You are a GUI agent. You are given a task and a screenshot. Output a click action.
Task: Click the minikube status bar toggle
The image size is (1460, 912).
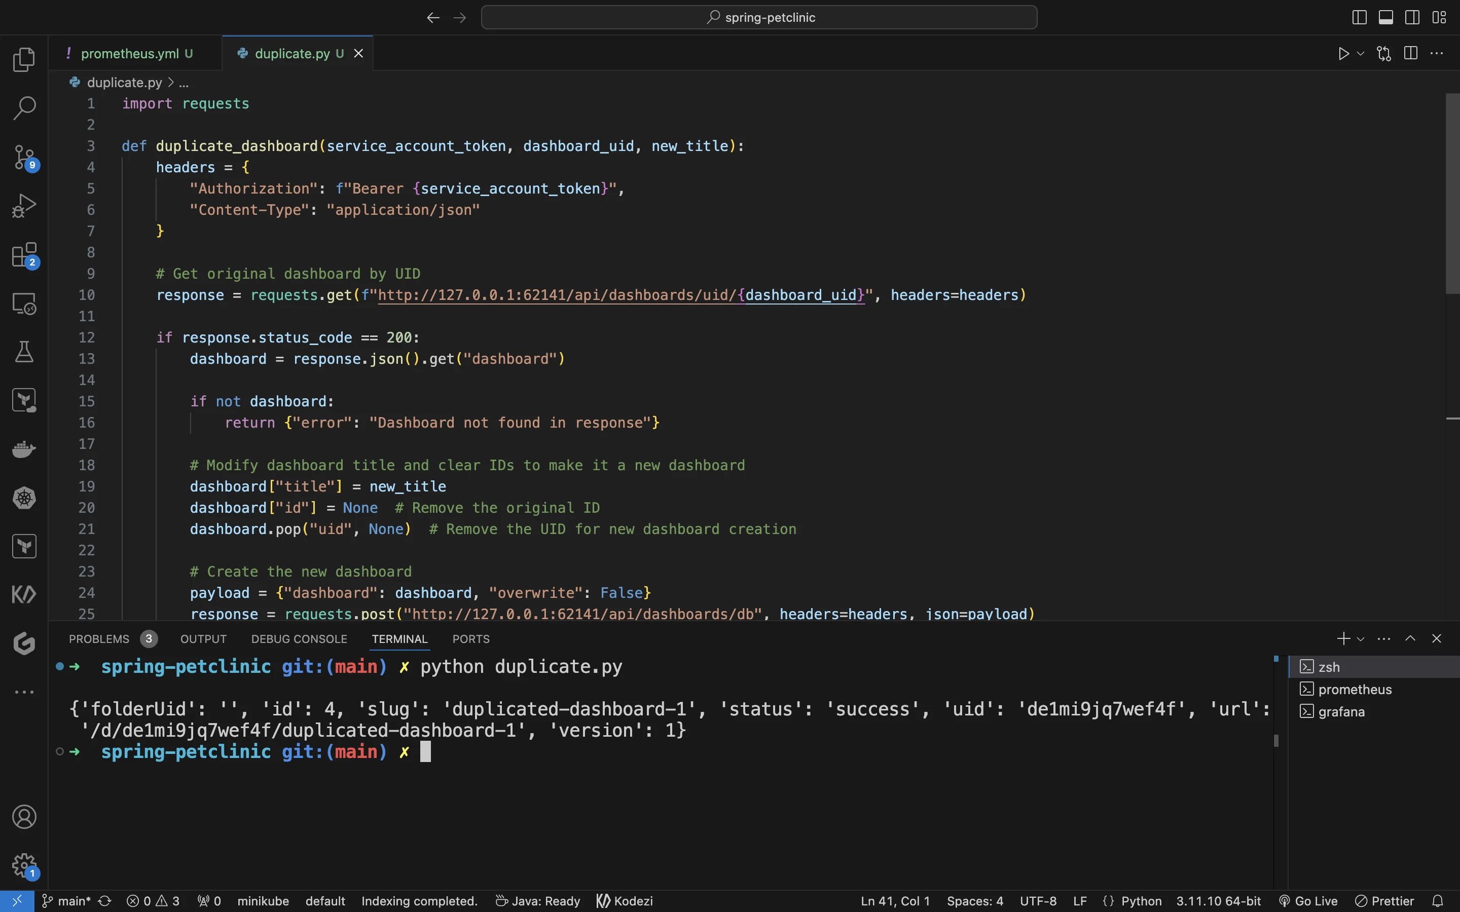pyautogui.click(x=262, y=900)
